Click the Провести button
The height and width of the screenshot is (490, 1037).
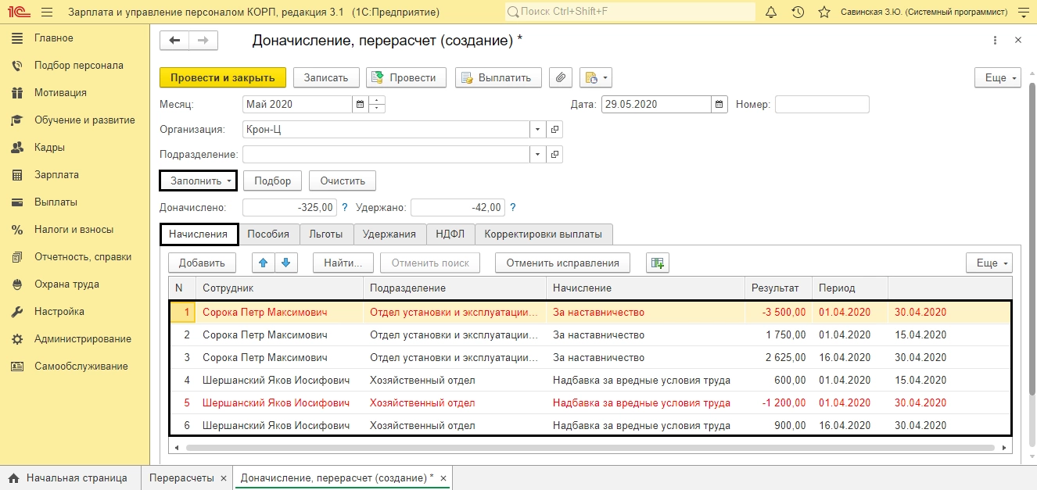tap(406, 77)
